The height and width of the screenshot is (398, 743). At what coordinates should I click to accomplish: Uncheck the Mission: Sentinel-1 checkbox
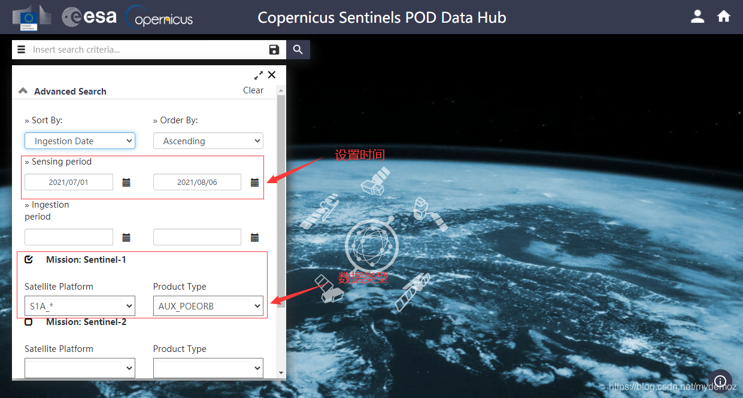(29, 259)
